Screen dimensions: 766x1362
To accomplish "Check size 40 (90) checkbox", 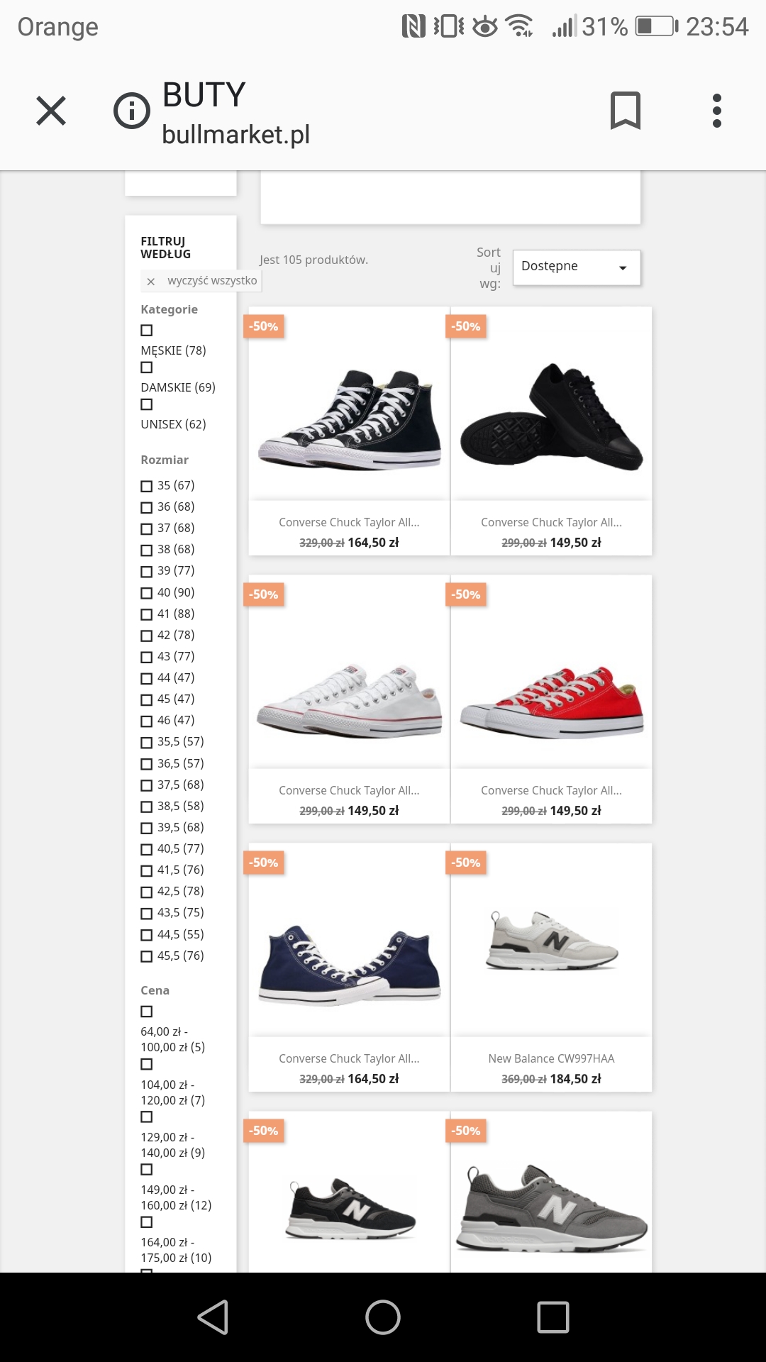I will 147,593.
